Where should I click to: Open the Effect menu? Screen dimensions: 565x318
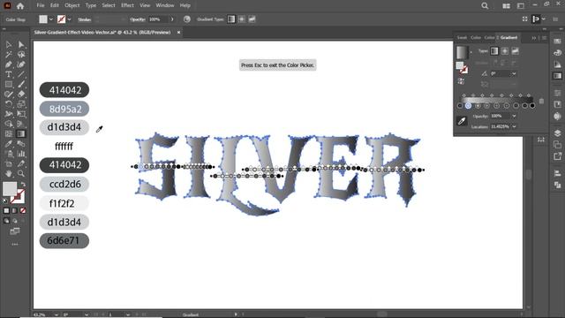(x=127, y=5)
